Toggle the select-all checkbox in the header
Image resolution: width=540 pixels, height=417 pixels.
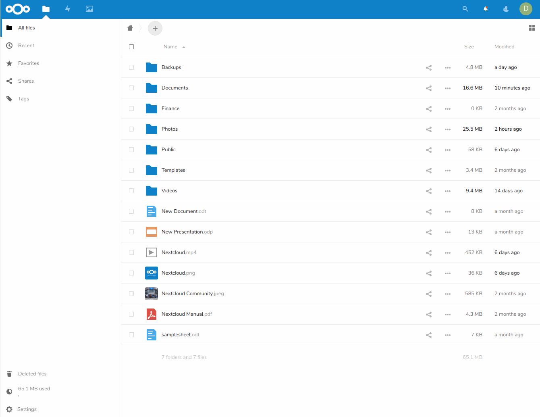click(131, 47)
